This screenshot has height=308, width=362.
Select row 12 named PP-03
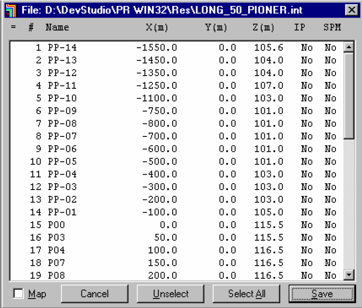click(x=177, y=187)
